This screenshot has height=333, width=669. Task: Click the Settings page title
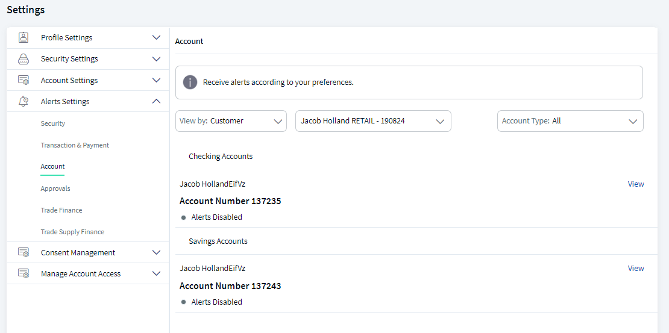tap(25, 10)
